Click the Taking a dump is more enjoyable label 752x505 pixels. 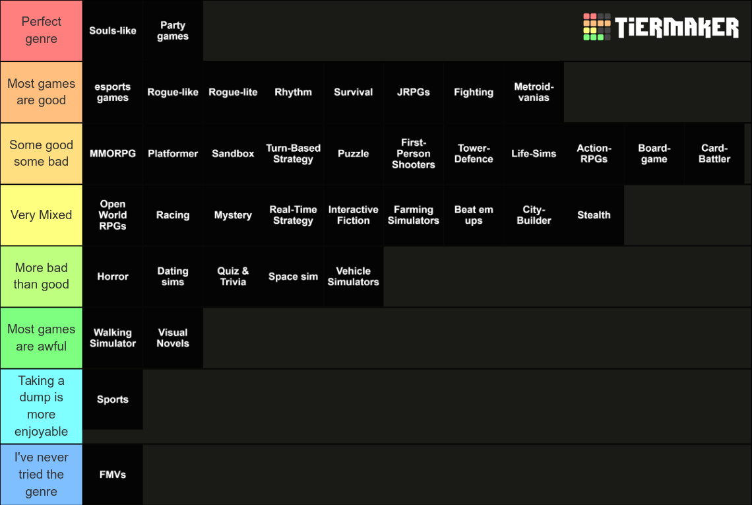[x=41, y=405]
